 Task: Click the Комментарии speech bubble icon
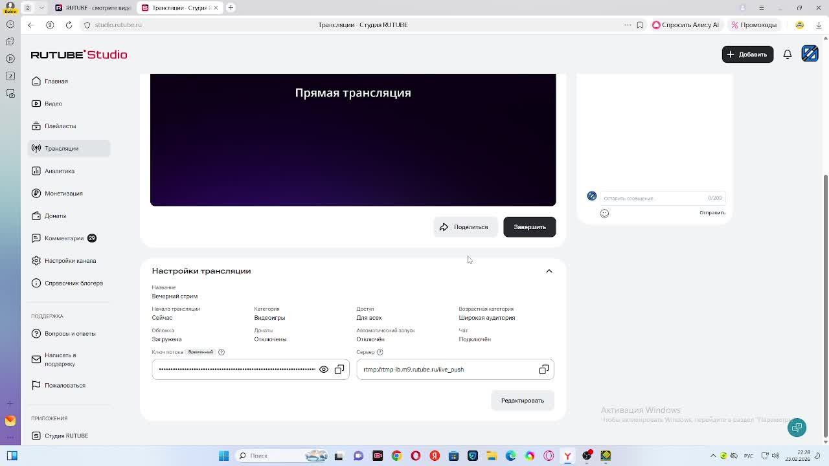pyautogui.click(x=36, y=238)
